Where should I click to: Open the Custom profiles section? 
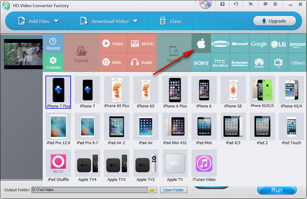pos(53,63)
